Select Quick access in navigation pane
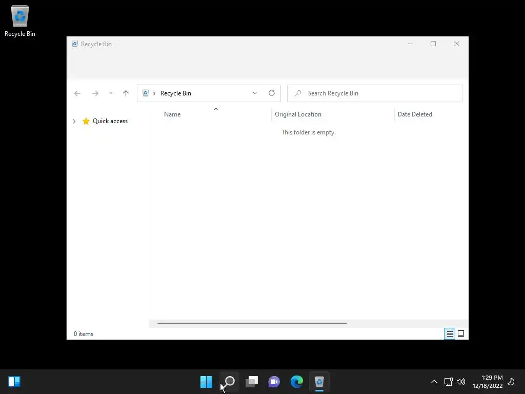Image resolution: width=525 pixels, height=394 pixels. 105,121
